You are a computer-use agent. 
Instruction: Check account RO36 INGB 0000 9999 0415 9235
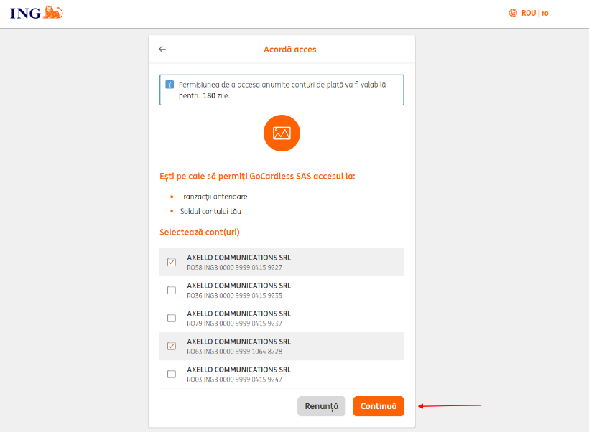172,290
